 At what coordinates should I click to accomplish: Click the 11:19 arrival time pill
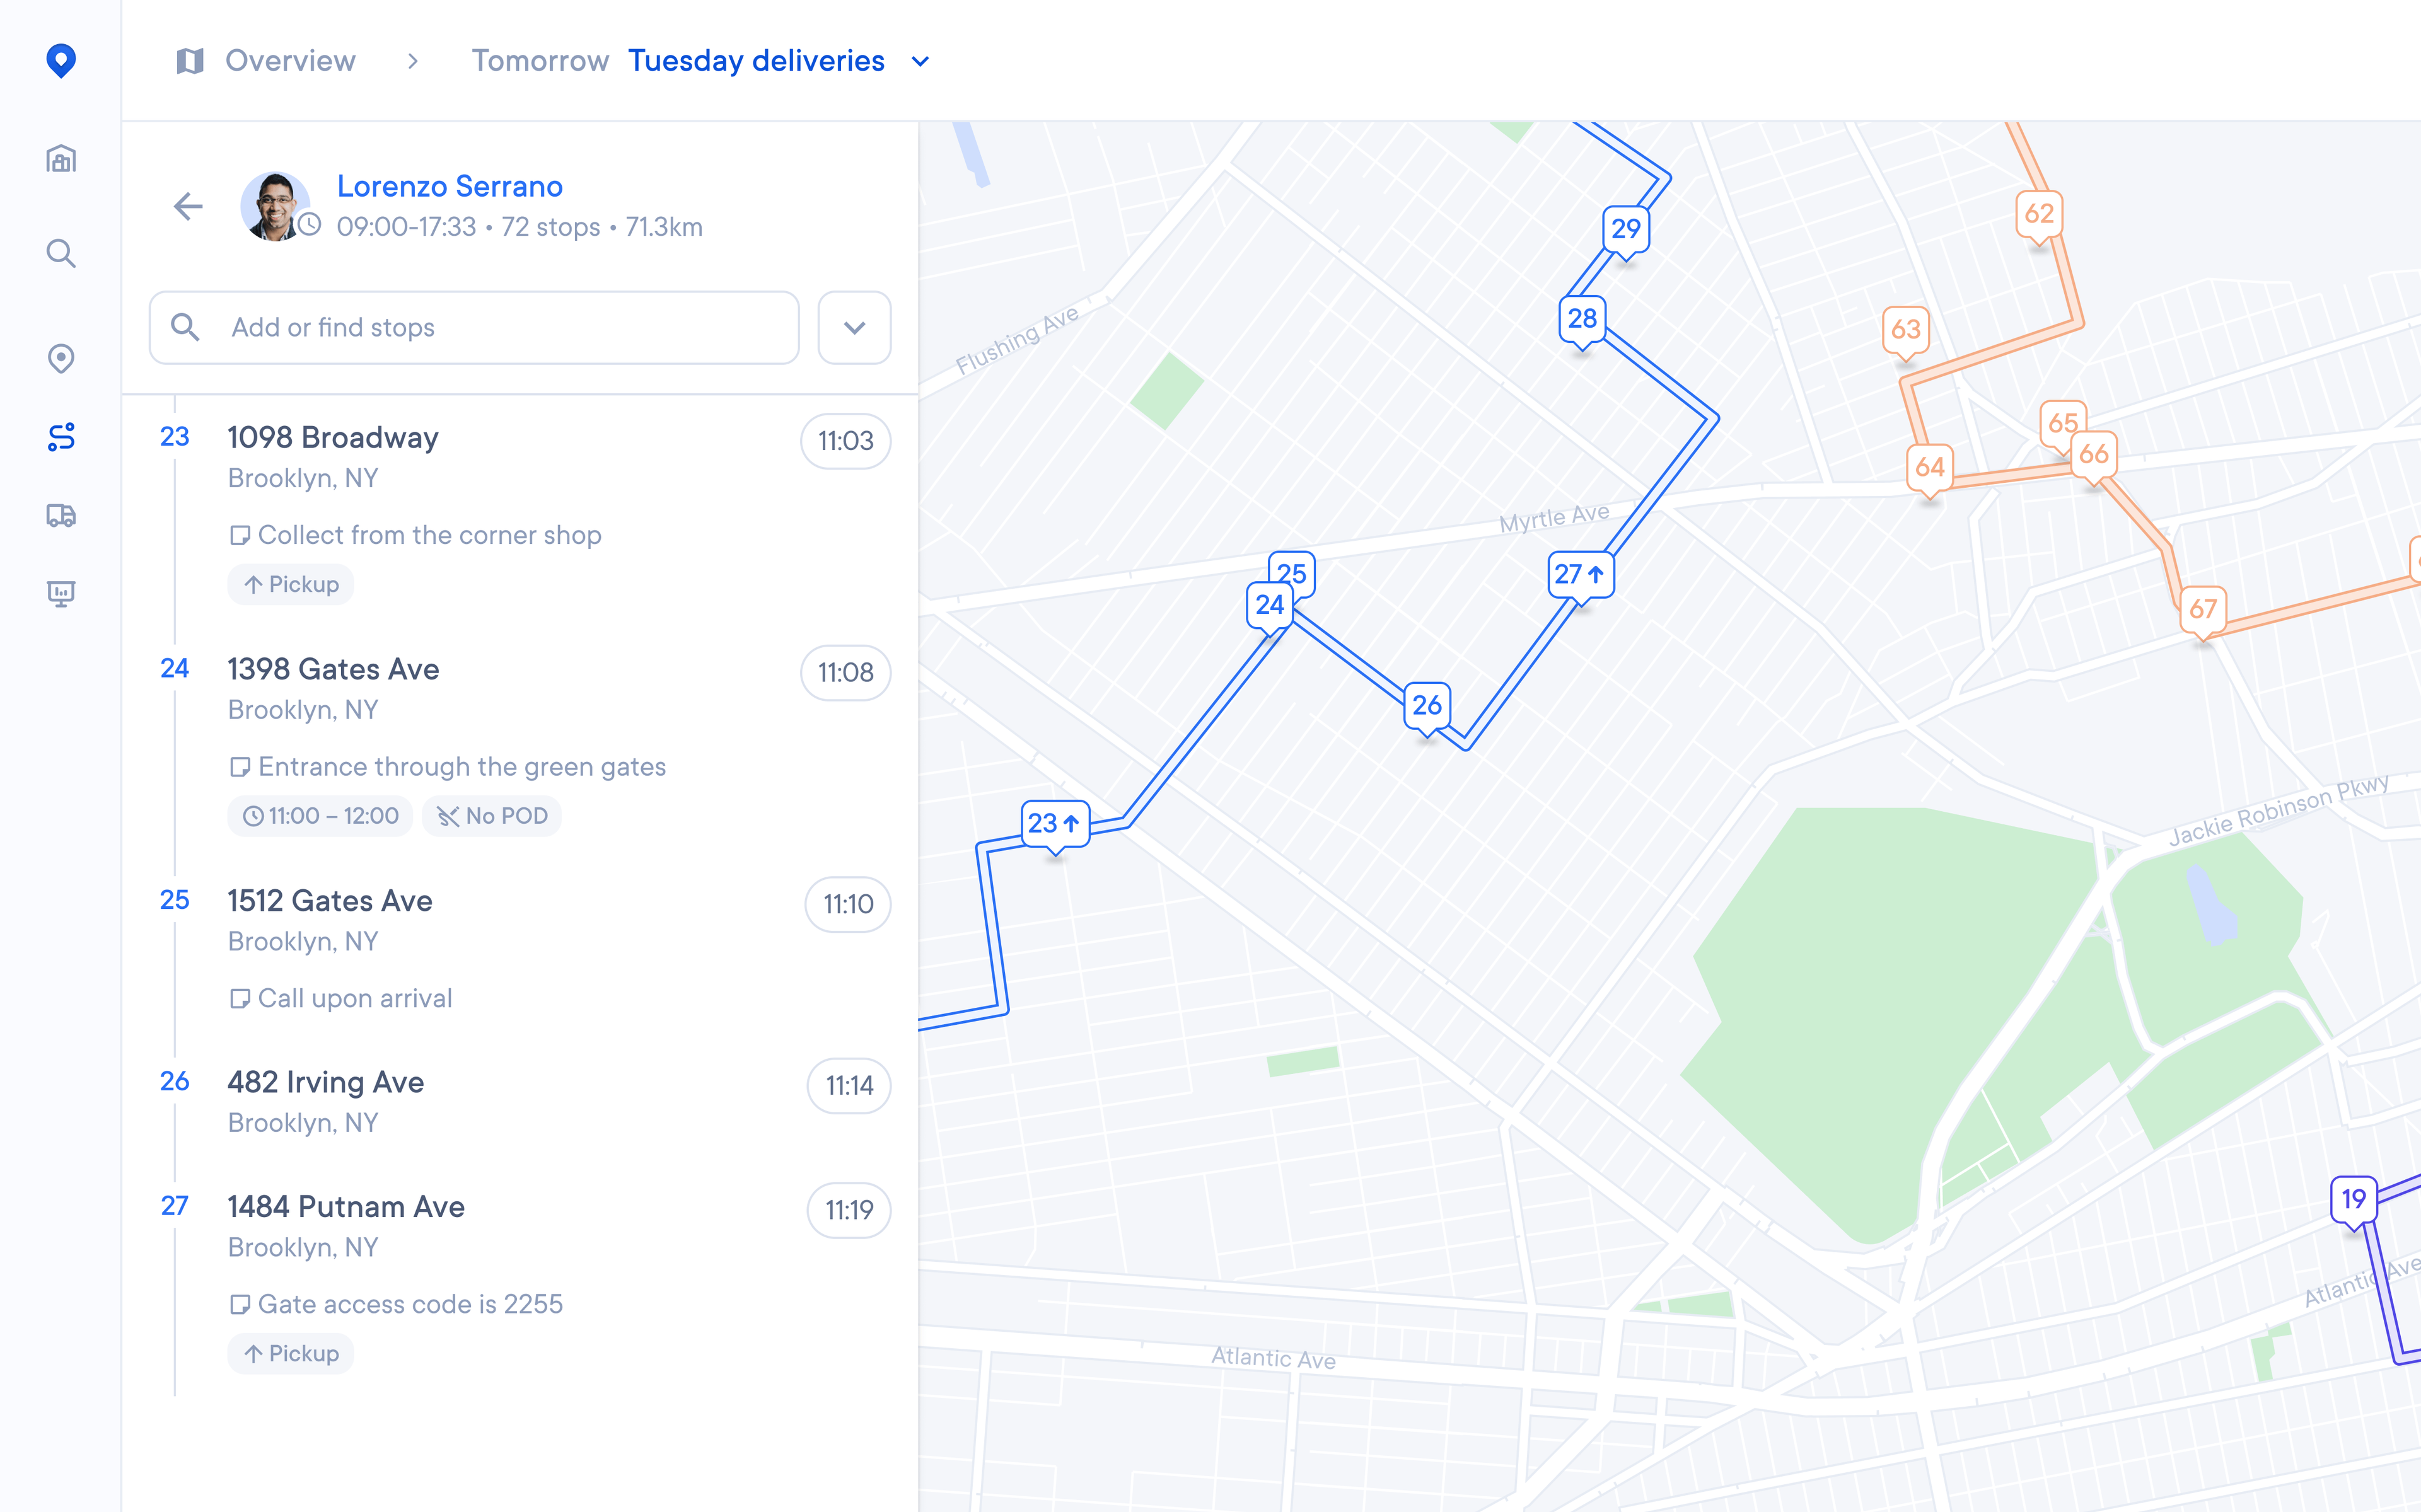click(849, 1211)
